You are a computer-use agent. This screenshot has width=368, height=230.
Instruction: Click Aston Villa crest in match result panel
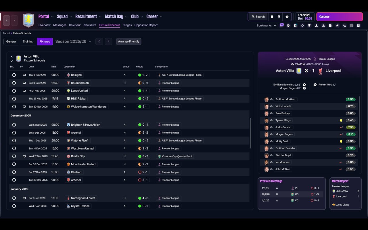coord(299,71)
